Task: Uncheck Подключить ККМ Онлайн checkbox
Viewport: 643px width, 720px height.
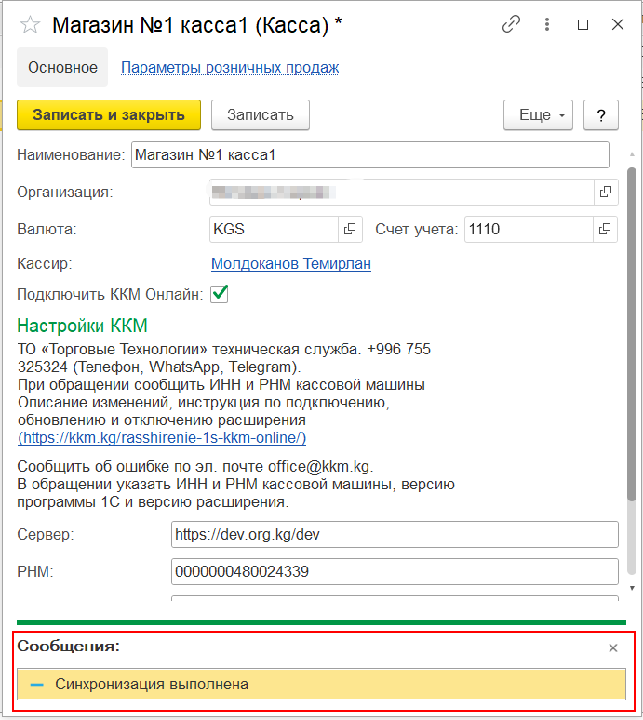Action: click(220, 294)
